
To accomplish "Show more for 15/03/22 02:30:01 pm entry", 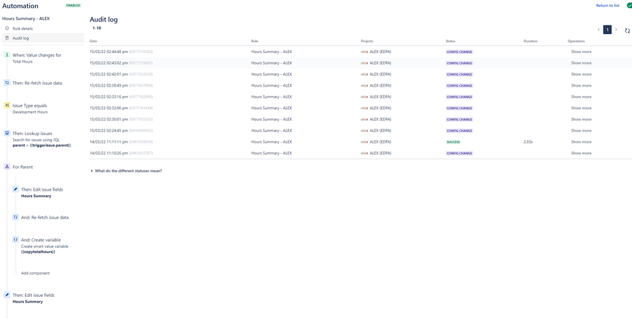I will [581, 119].
